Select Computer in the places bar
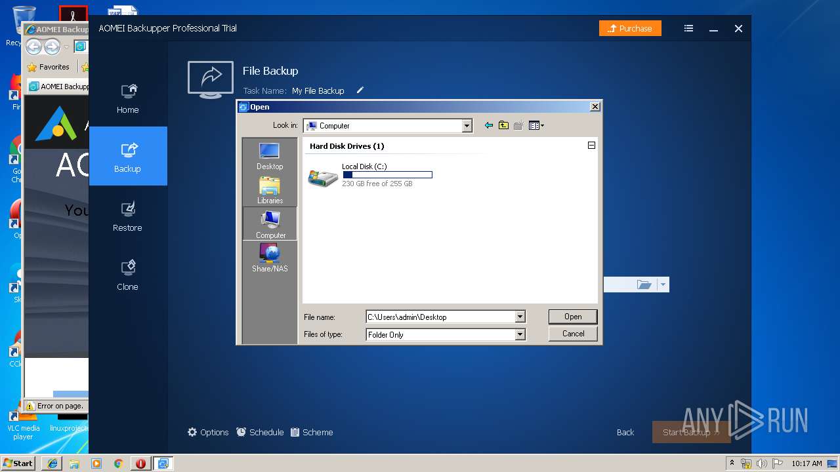840x472 pixels. click(270, 224)
